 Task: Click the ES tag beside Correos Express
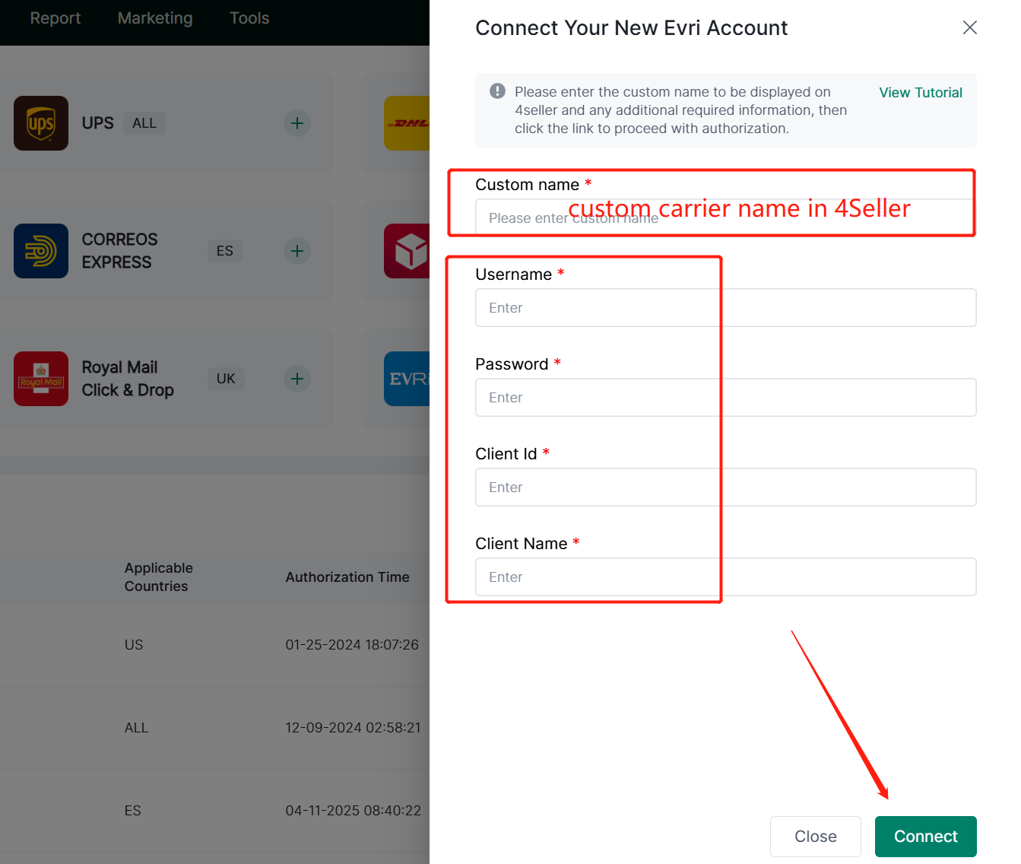pos(225,251)
